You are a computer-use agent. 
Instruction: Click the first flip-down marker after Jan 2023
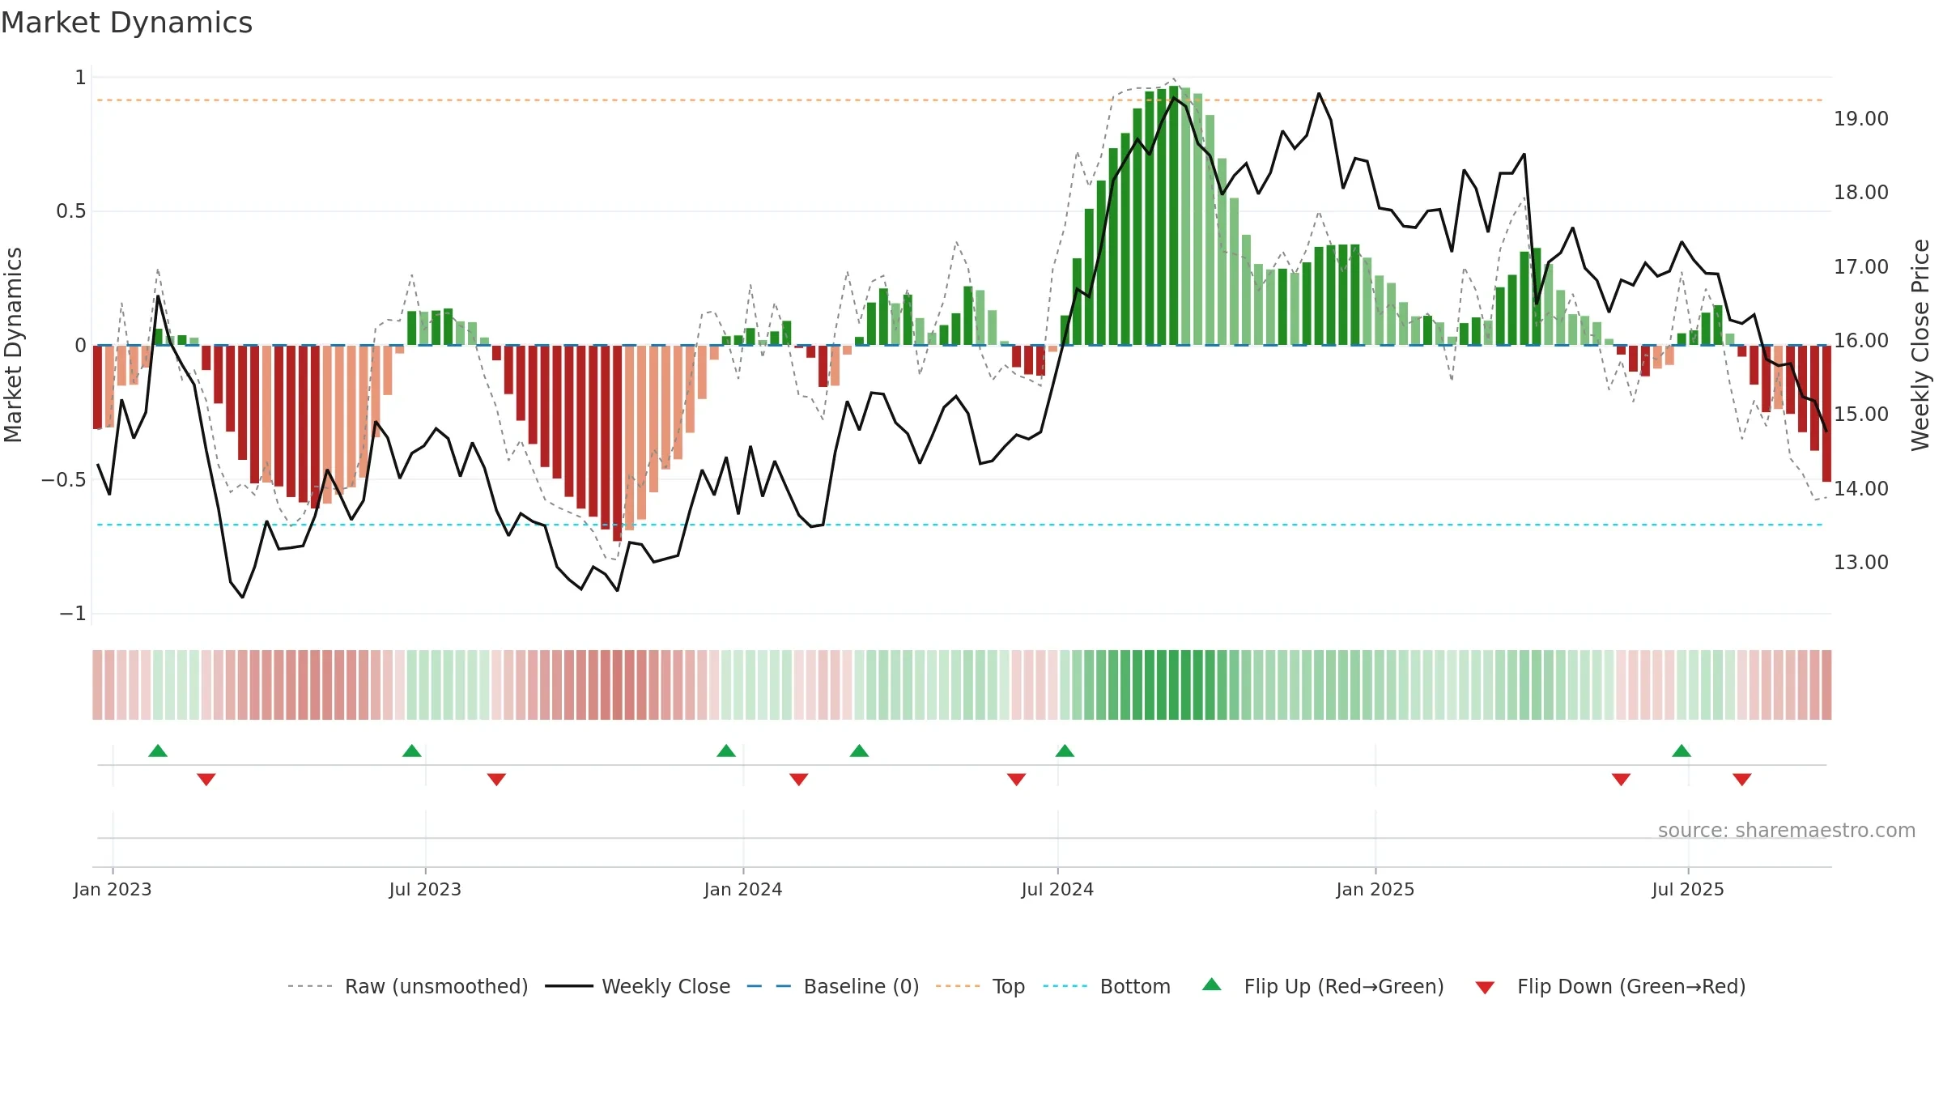click(206, 780)
